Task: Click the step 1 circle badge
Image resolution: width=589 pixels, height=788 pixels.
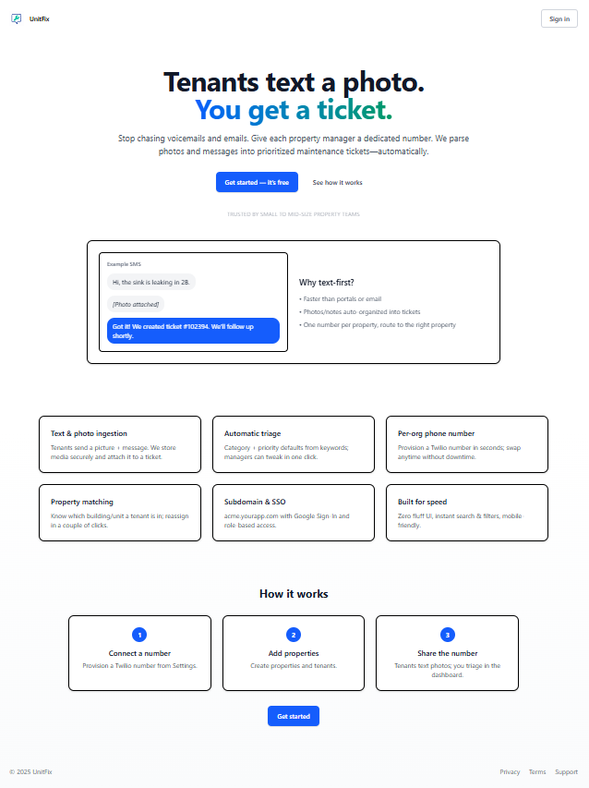Action: click(139, 635)
